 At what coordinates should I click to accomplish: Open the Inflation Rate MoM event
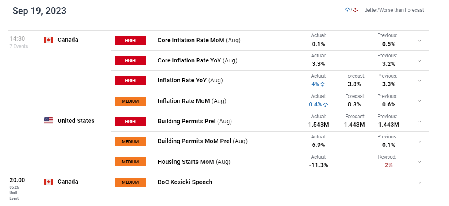(192, 101)
